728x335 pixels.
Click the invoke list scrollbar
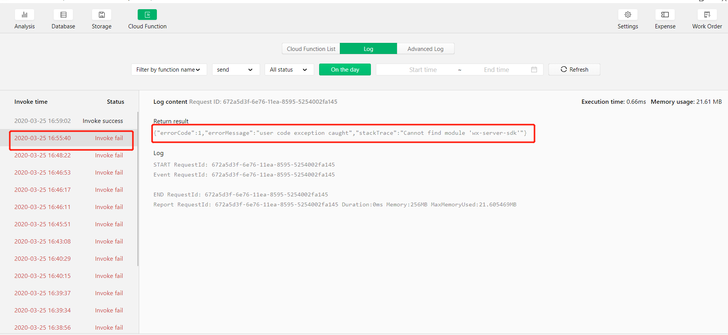[x=138, y=189]
